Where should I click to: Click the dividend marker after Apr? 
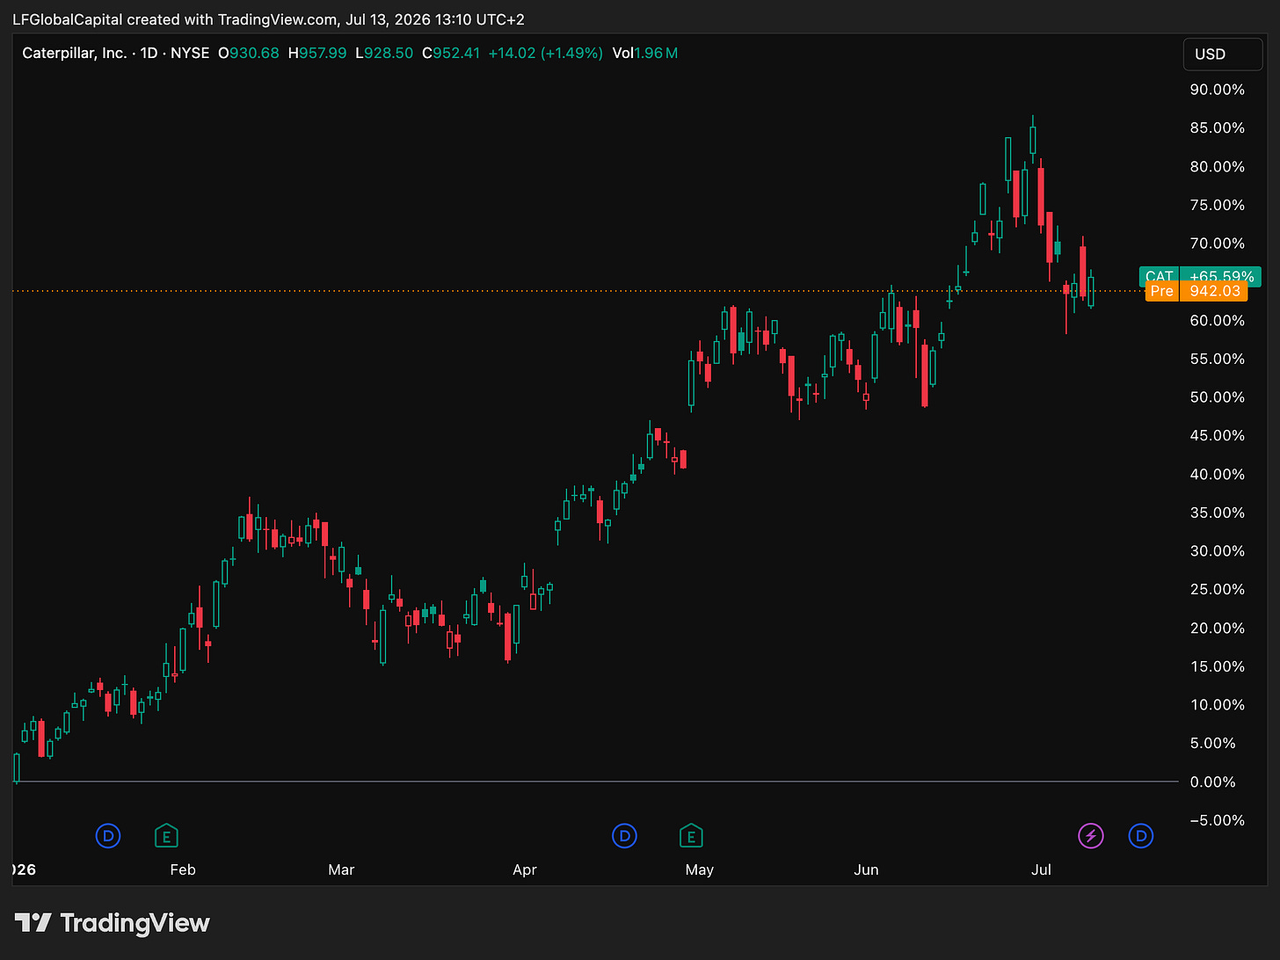(624, 835)
